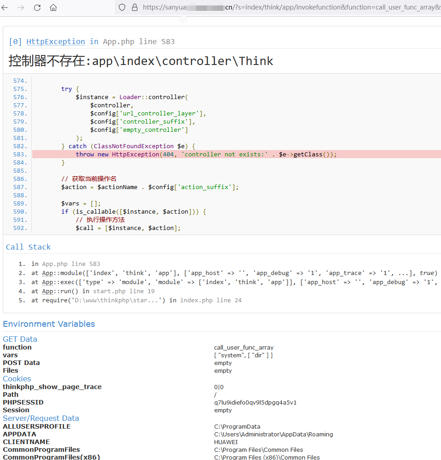Screen dimensions: 441x460
Task: Click the Server/Request Data heading
Action: tap(41, 418)
